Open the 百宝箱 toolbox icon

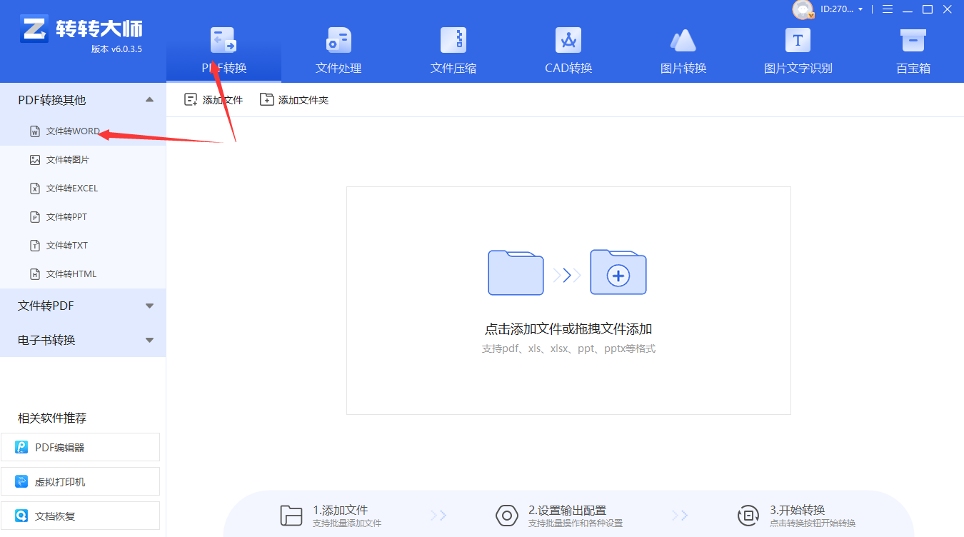(x=913, y=40)
